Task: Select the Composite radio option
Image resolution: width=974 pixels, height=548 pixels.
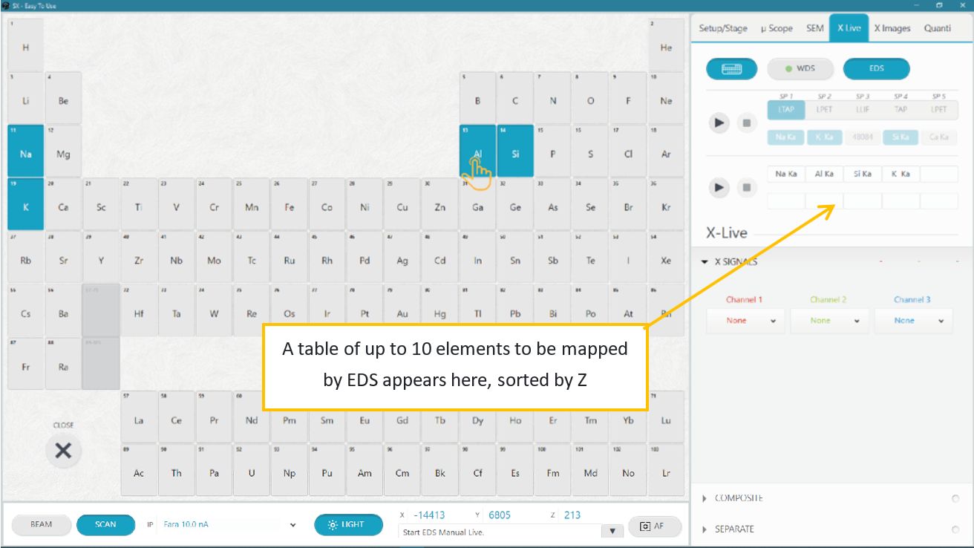Action: pyautogui.click(x=955, y=498)
